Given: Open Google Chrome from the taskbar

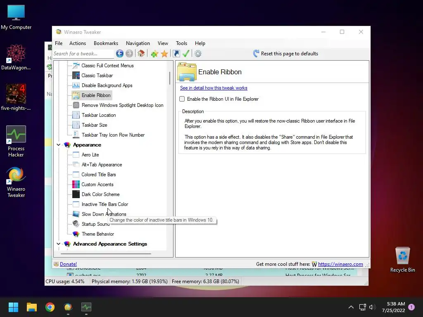Looking at the screenshot, I should click(x=50, y=307).
